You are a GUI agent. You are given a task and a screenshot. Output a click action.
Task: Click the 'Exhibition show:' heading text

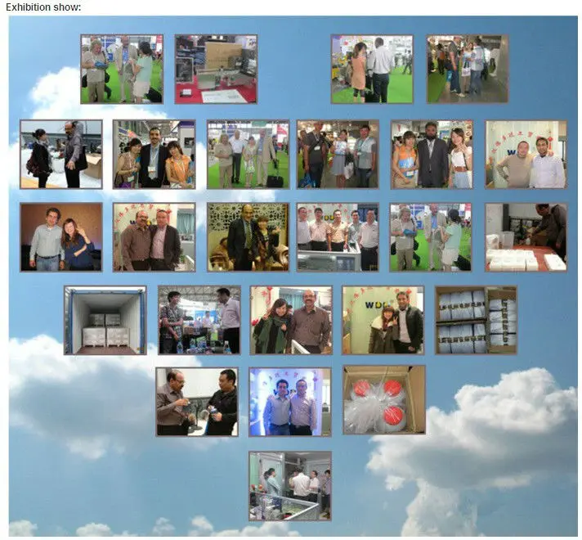click(x=44, y=7)
